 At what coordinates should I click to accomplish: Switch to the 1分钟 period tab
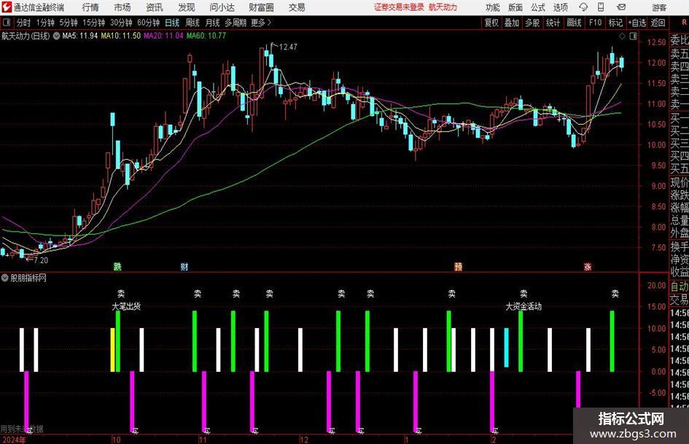[45, 23]
